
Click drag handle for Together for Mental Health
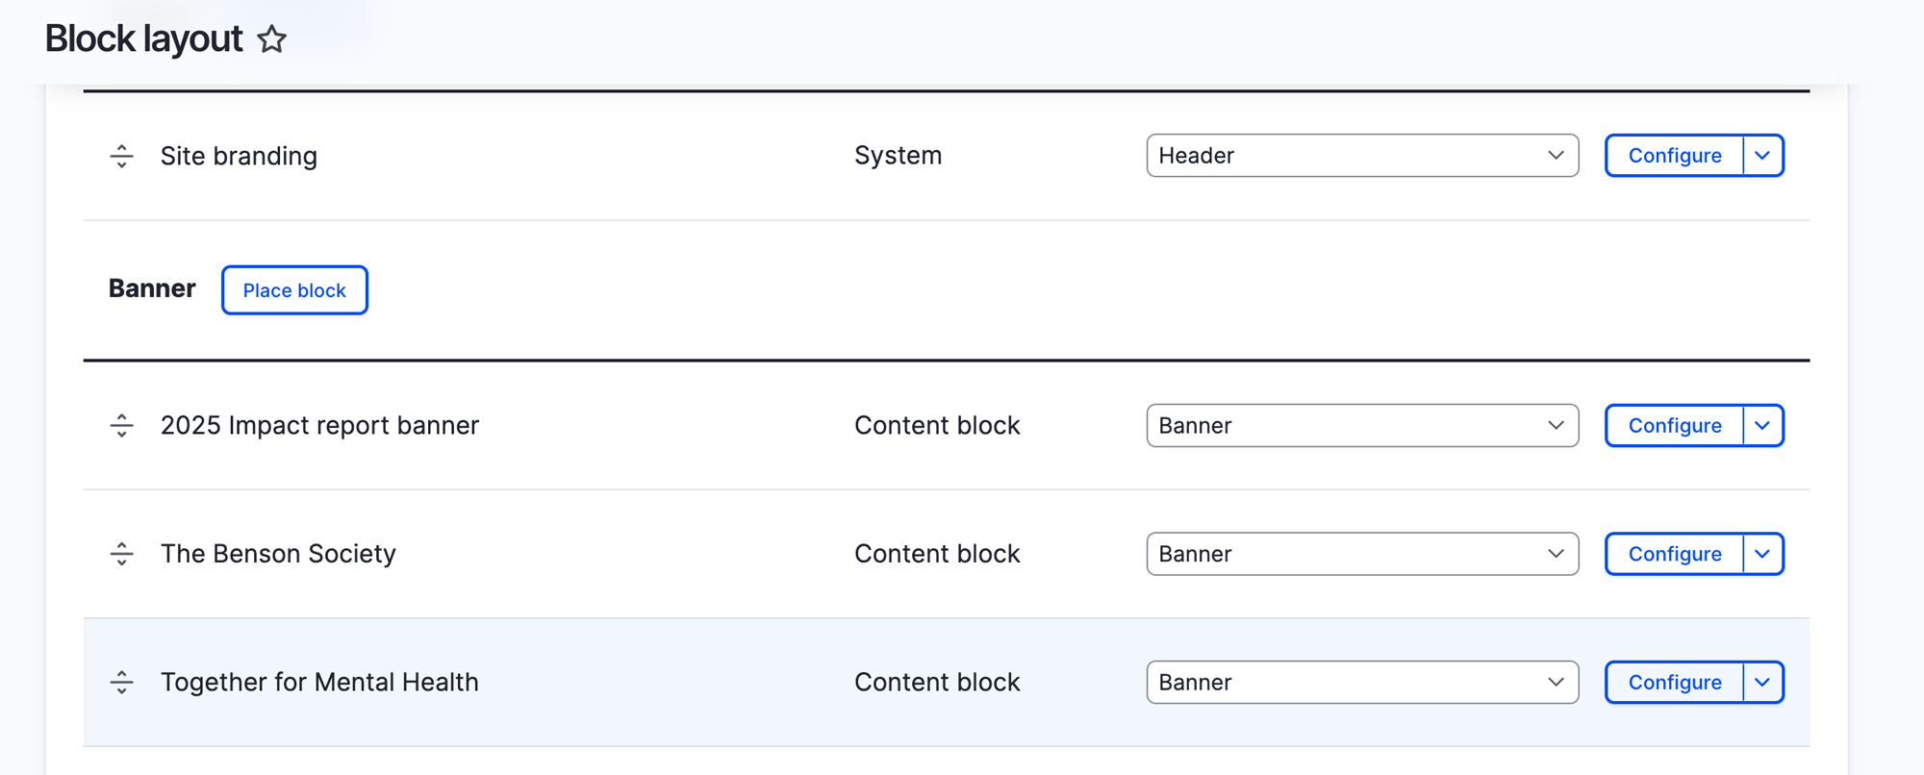pos(122,683)
